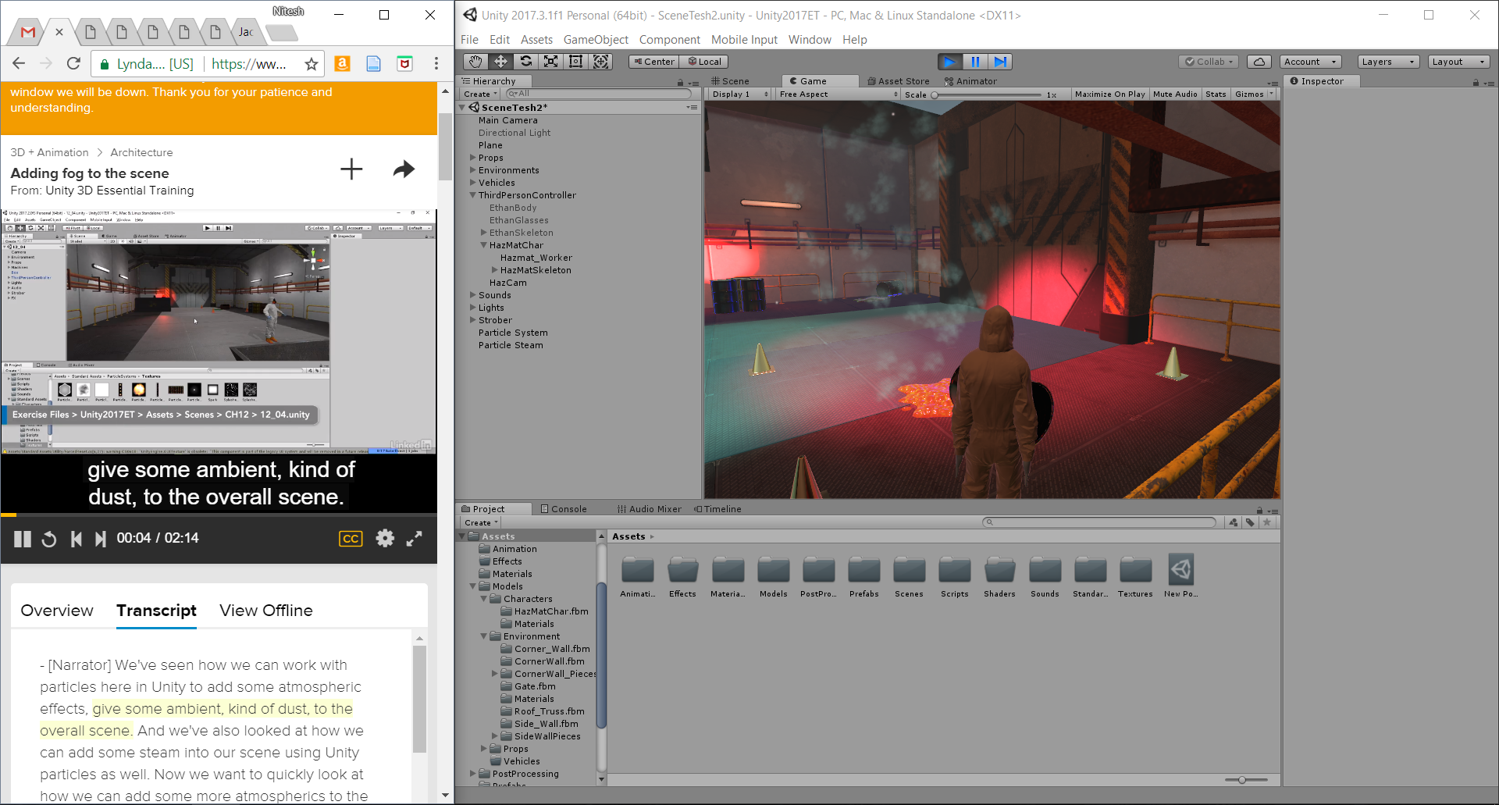The image size is (1499, 805).
Task: Open the Assets Textures folder
Action: 1135,577
